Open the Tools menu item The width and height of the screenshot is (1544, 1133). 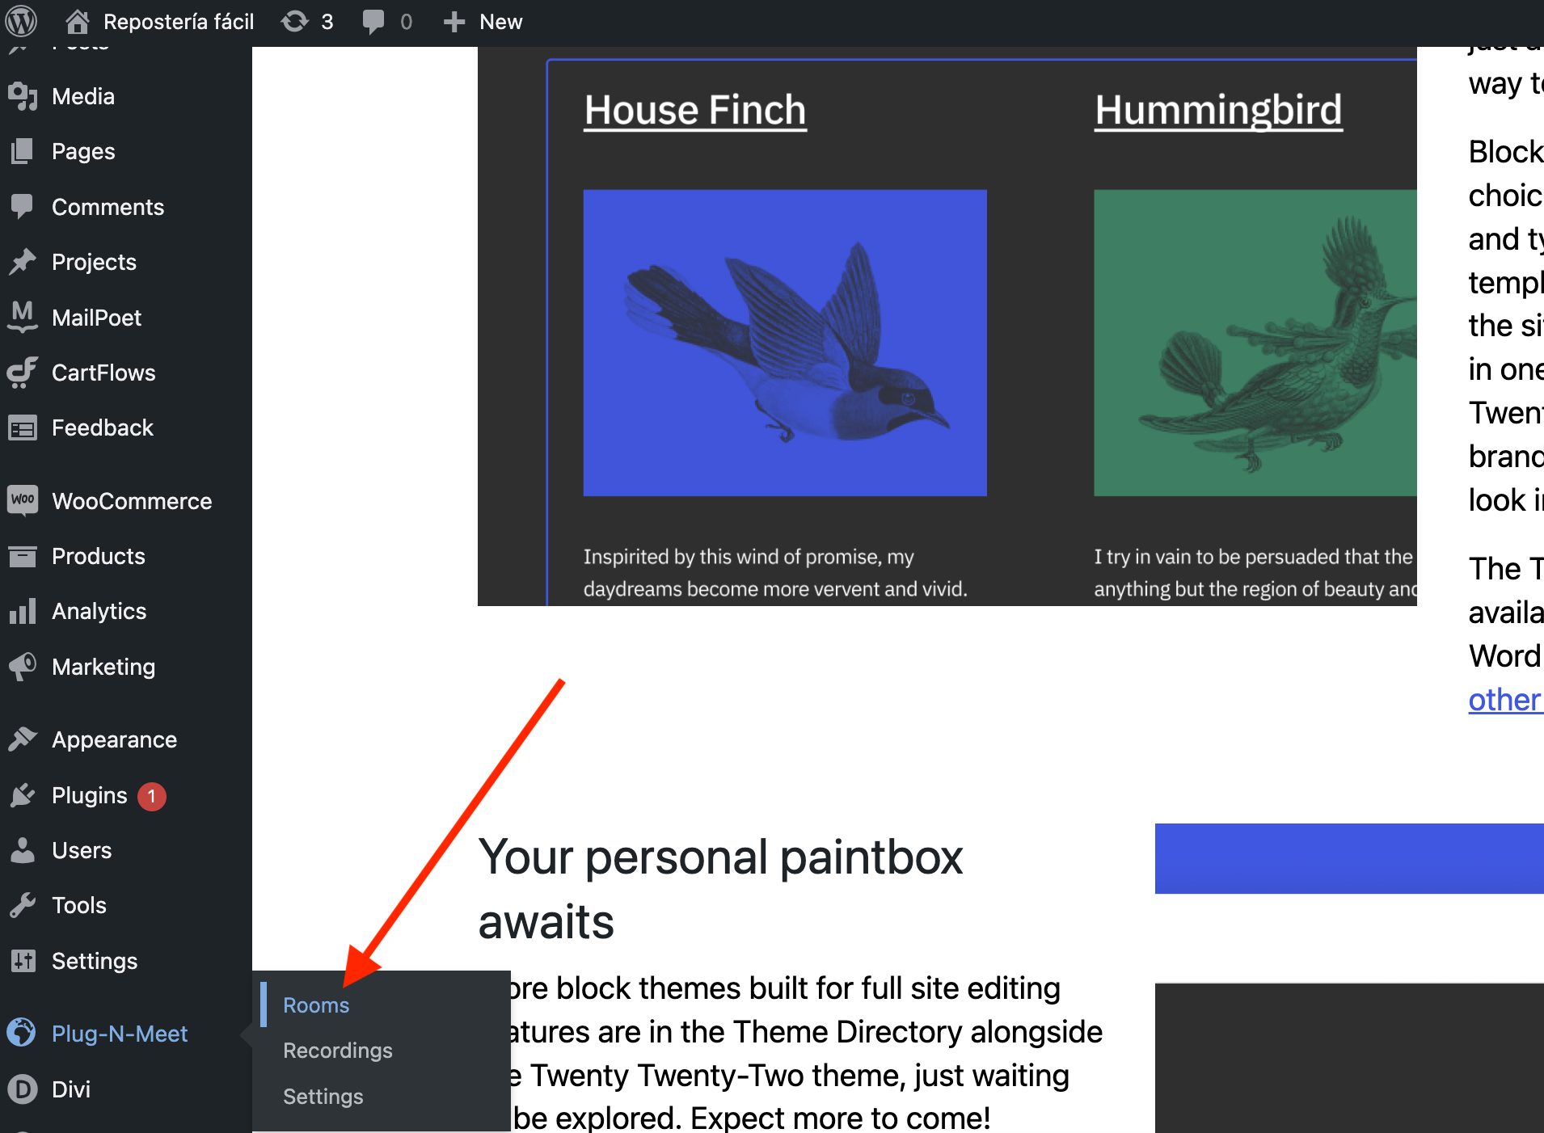(79, 905)
